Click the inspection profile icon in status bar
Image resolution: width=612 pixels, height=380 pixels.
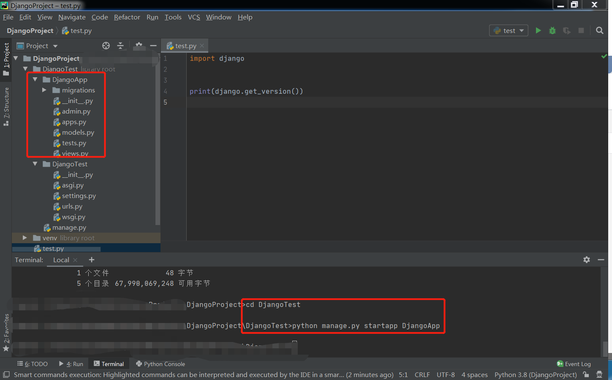coord(599,375)
